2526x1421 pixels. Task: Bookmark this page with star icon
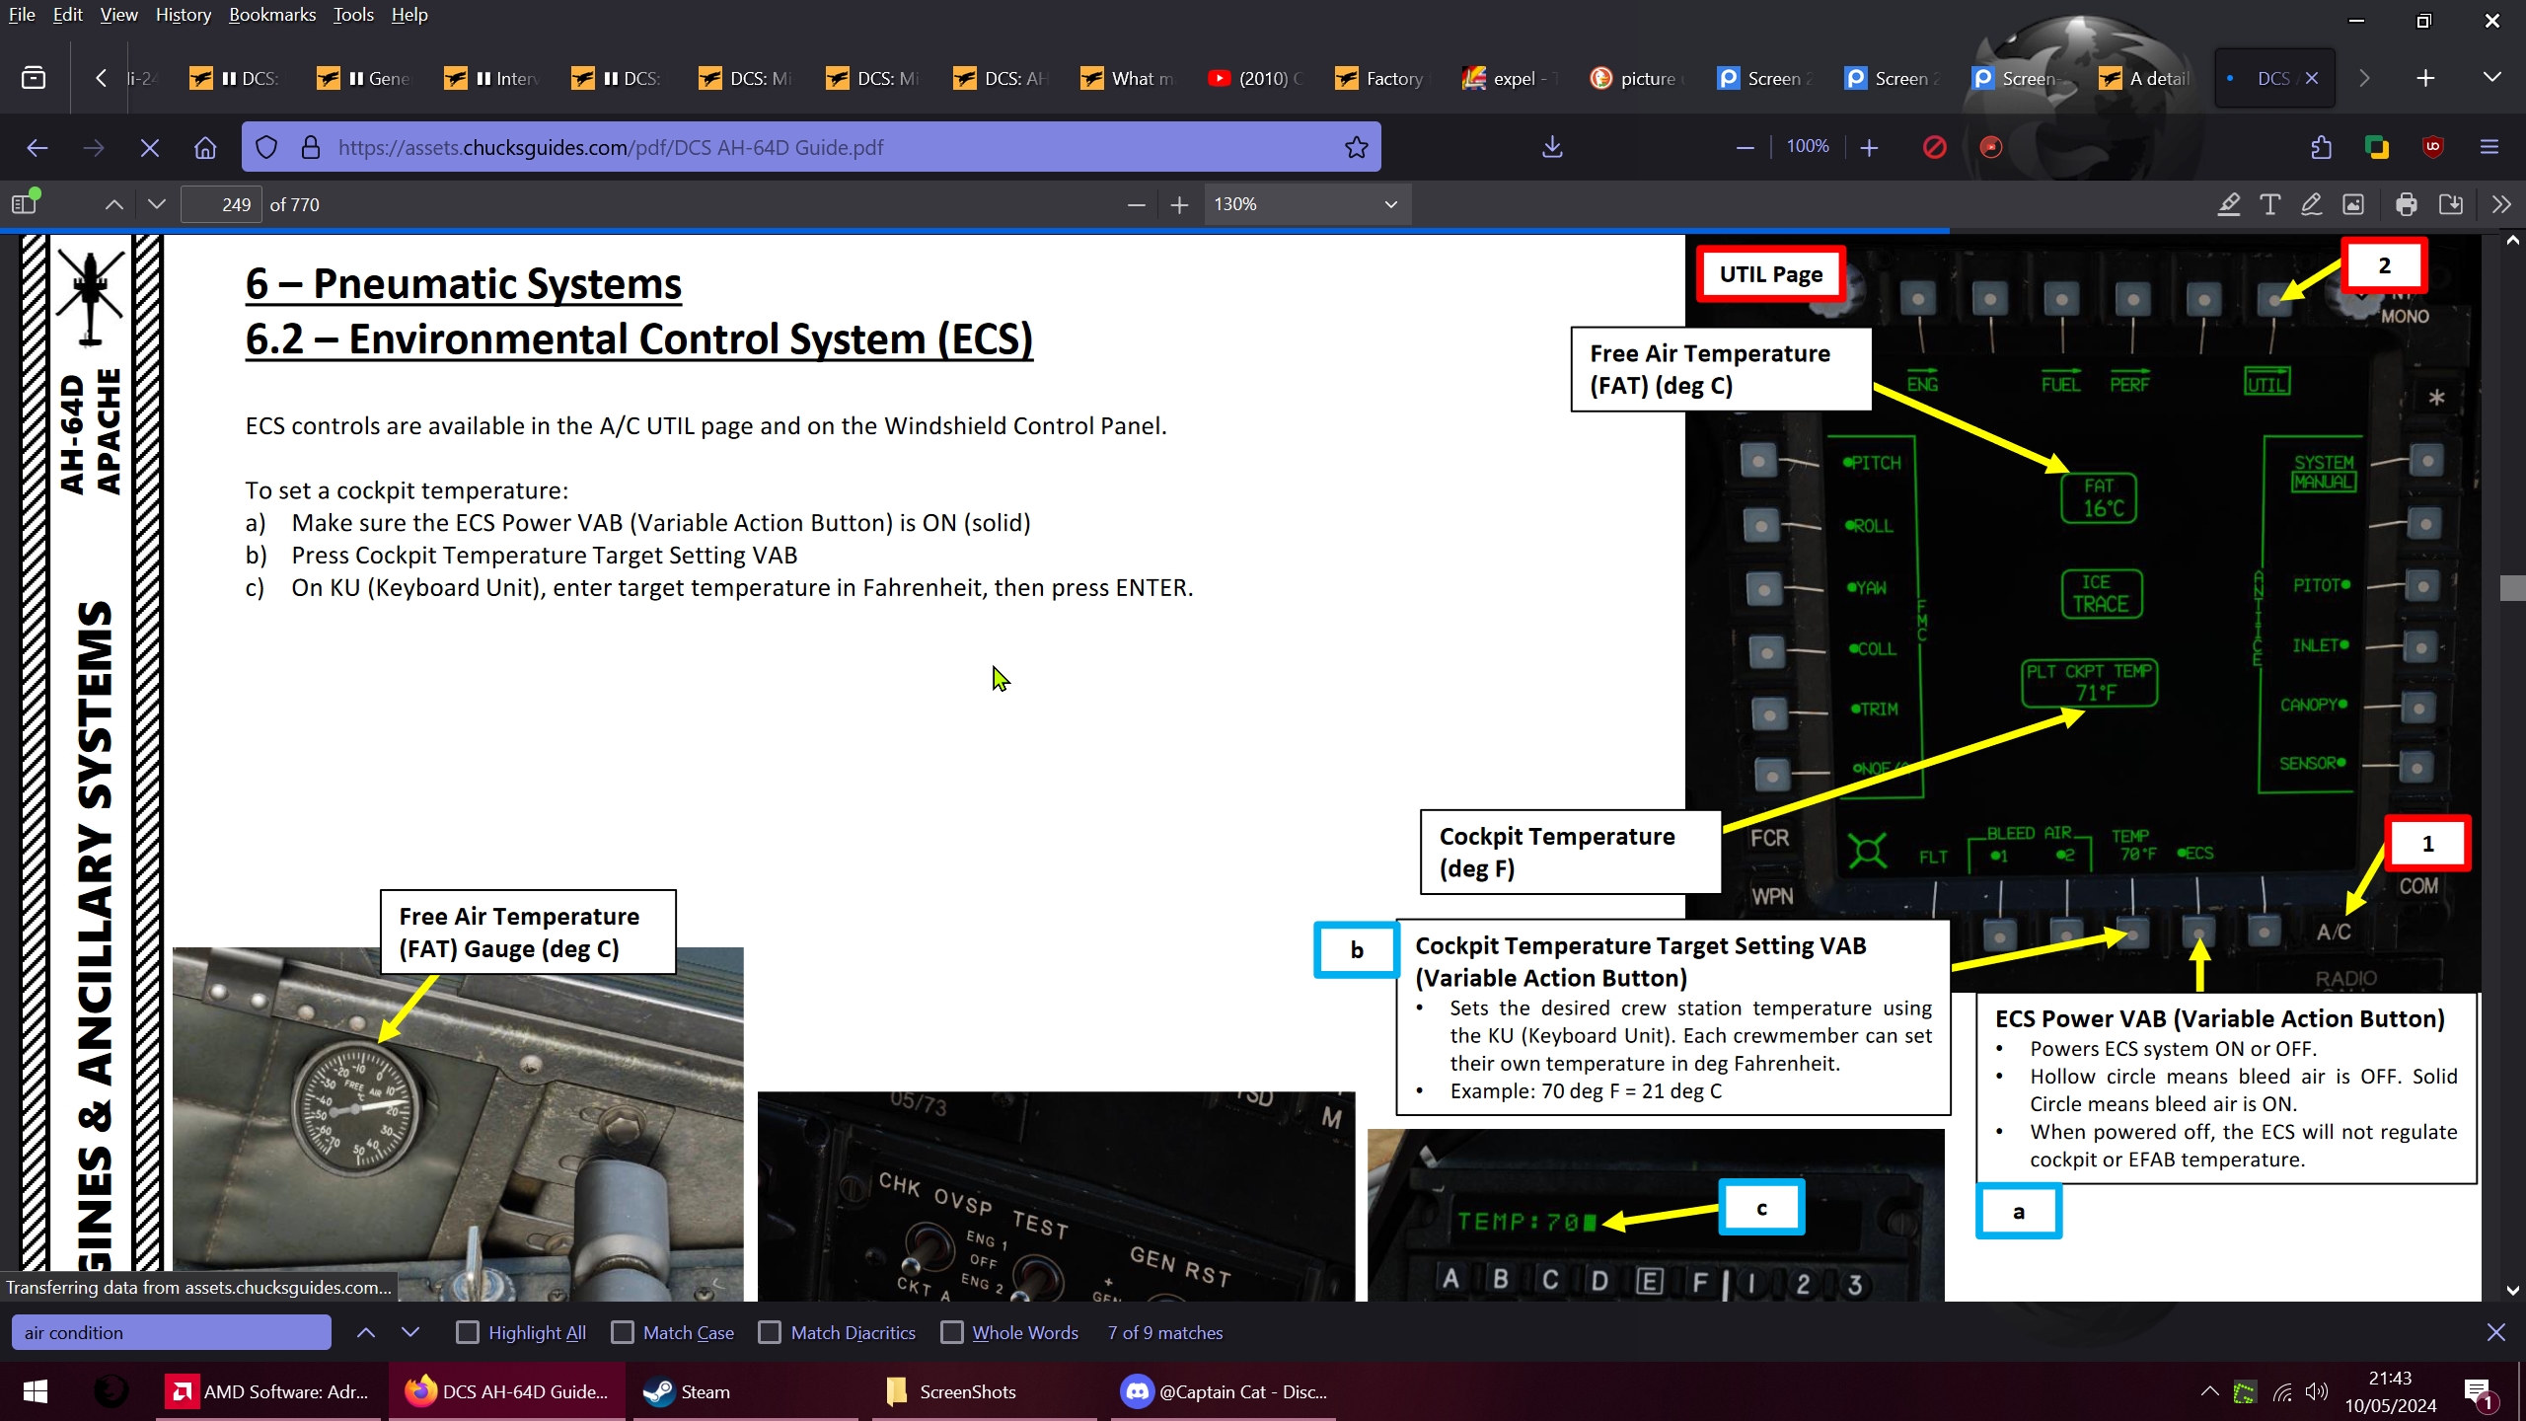(x=1357, y=147)
